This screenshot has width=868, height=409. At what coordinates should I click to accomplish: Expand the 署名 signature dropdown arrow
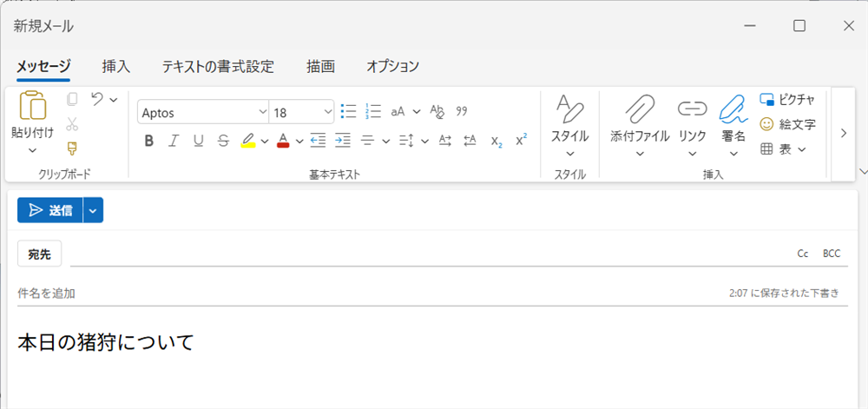pos(734,154)
